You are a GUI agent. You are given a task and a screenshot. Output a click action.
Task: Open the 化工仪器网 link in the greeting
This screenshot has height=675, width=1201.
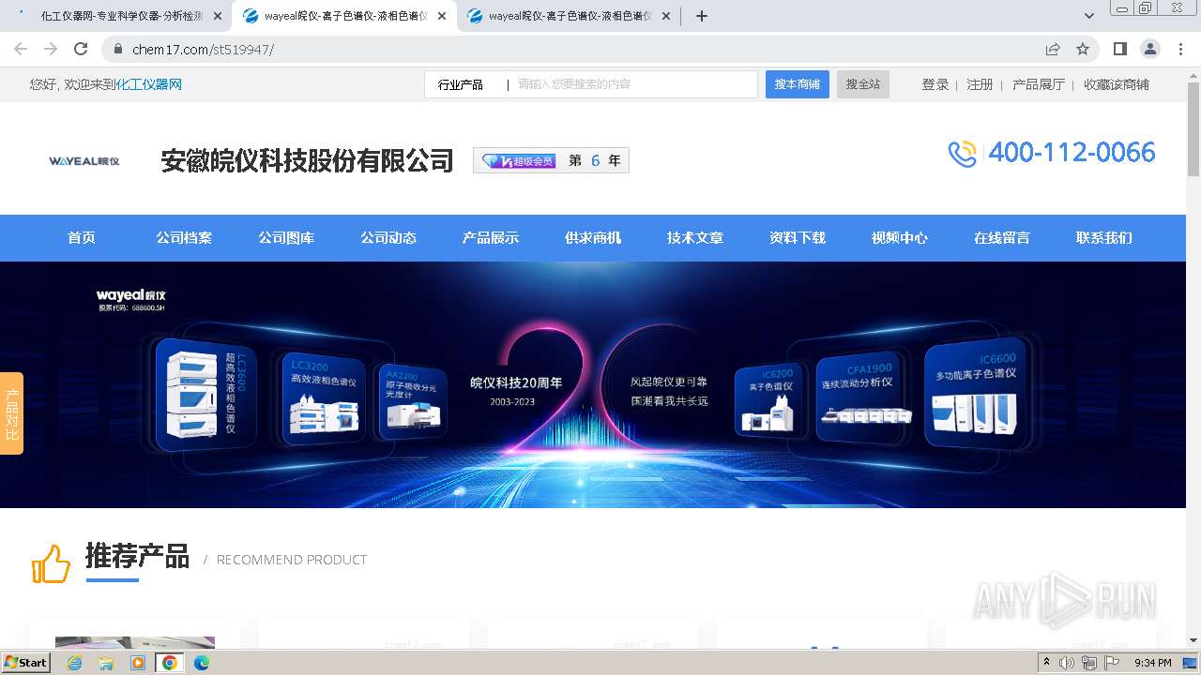(x=148, y=84)
